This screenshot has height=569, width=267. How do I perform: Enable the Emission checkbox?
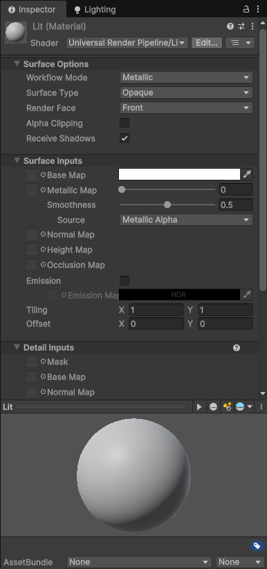125,281
